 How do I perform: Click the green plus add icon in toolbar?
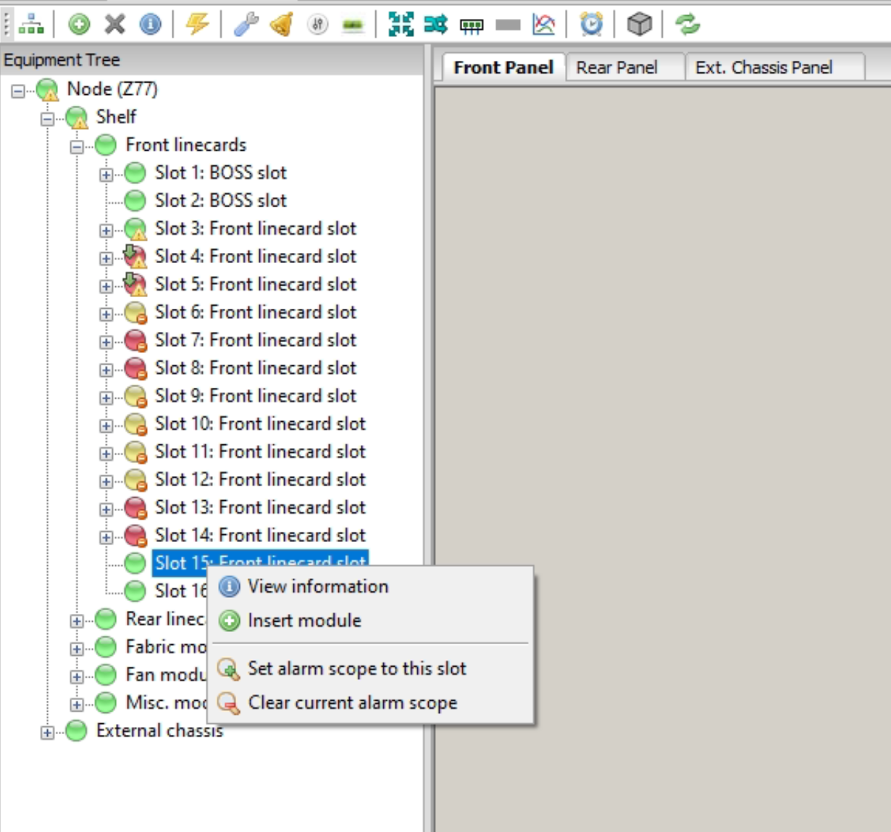(x=79, y=24)
